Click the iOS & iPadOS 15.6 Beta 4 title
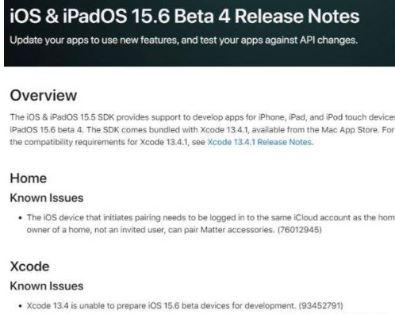The height and width of the screenshot is (314, 395). point(185,17)
